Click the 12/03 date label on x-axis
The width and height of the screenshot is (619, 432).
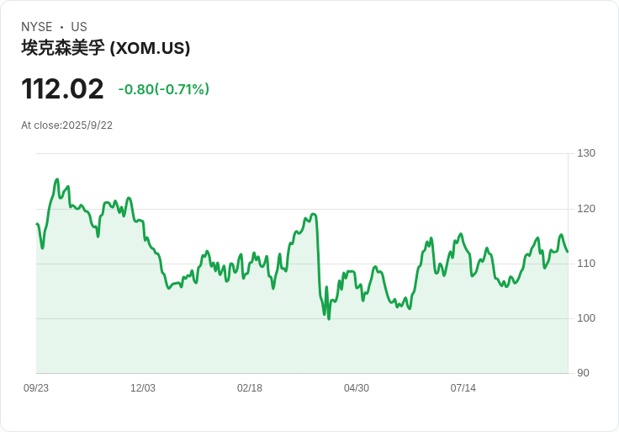click(x=143, y=388)
